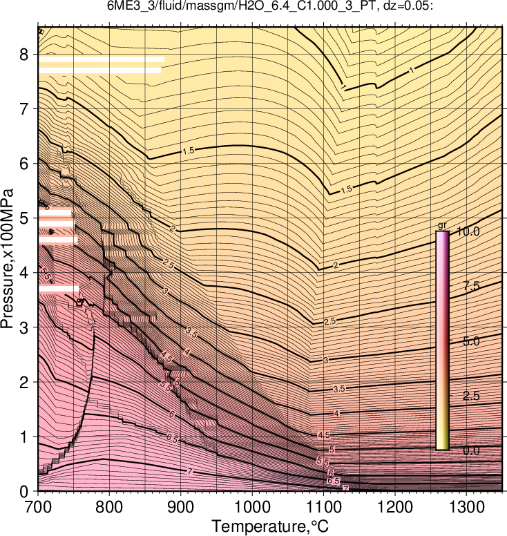The image size is (507, 536).
Task: Click pressure axis tick label 0
Action: (x=24, y=492)
